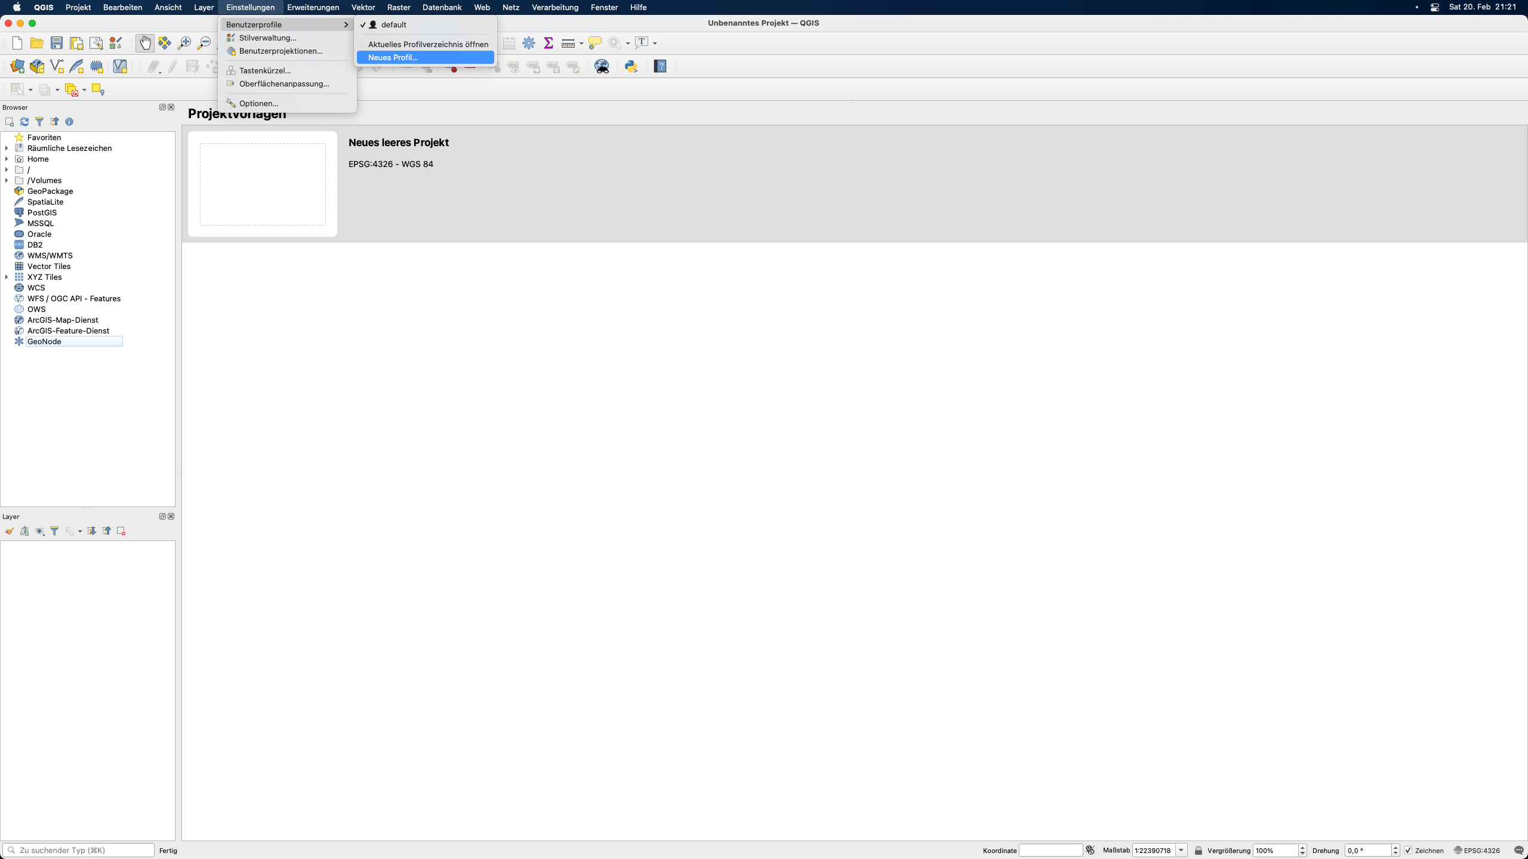Open measure tool dropdown arrow

pyautogui.click(x=581, y=44)
